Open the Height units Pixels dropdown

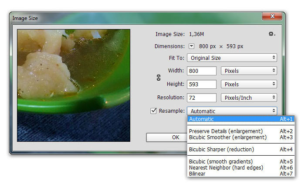click(249, 84)
